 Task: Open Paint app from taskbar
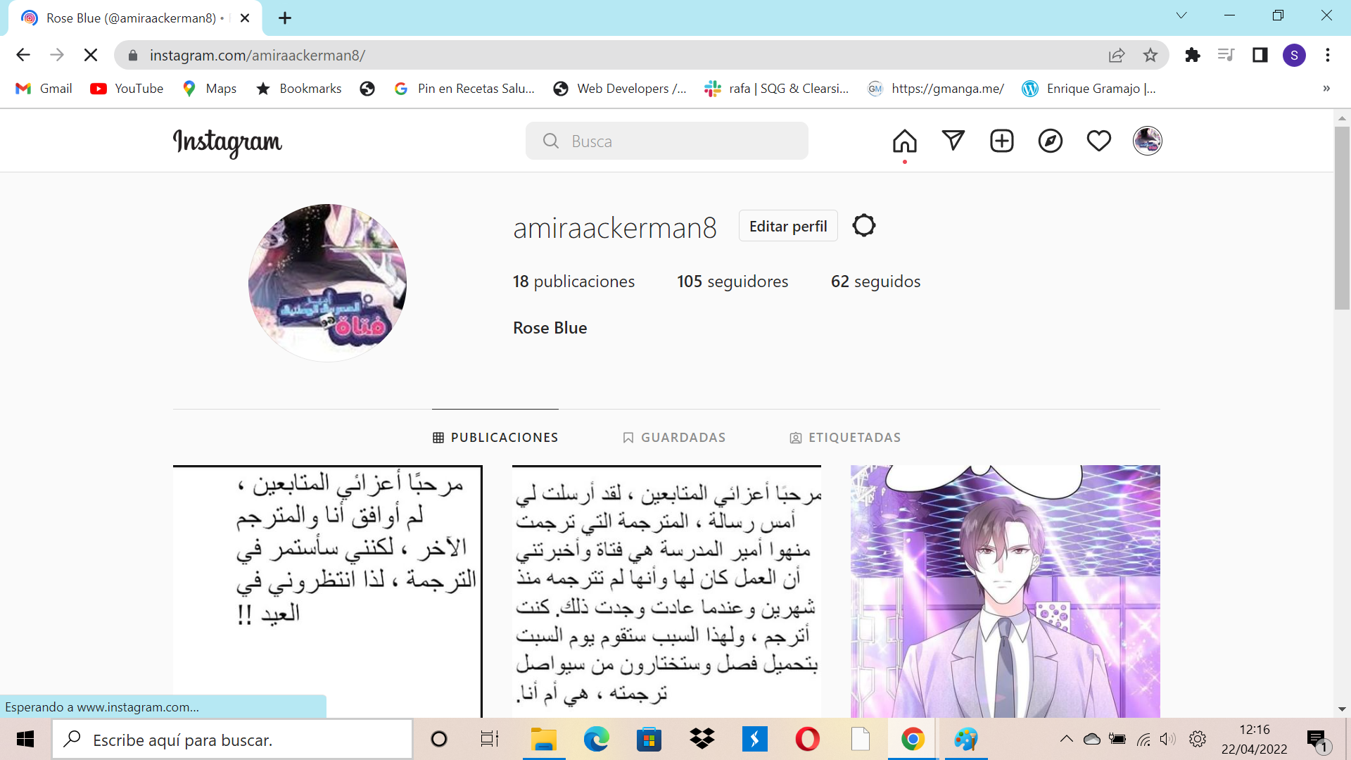click(966, 739)
